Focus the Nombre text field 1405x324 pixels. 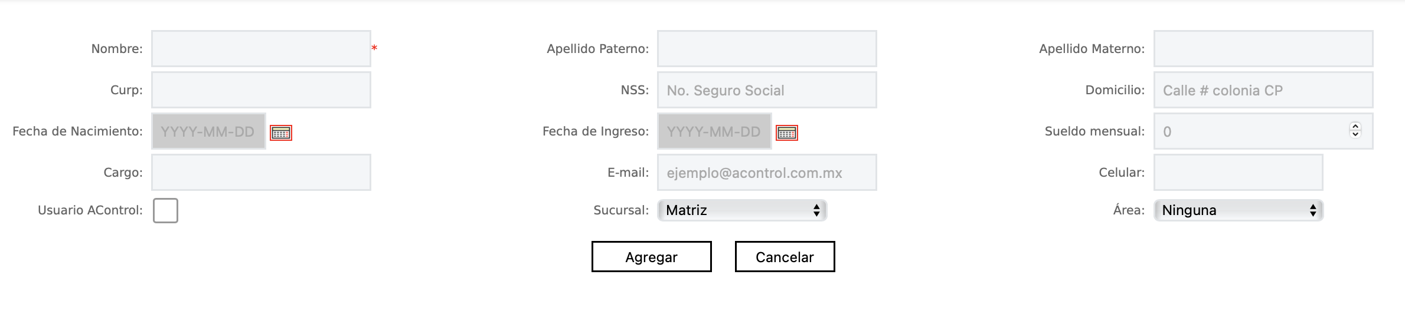point(261,49)
